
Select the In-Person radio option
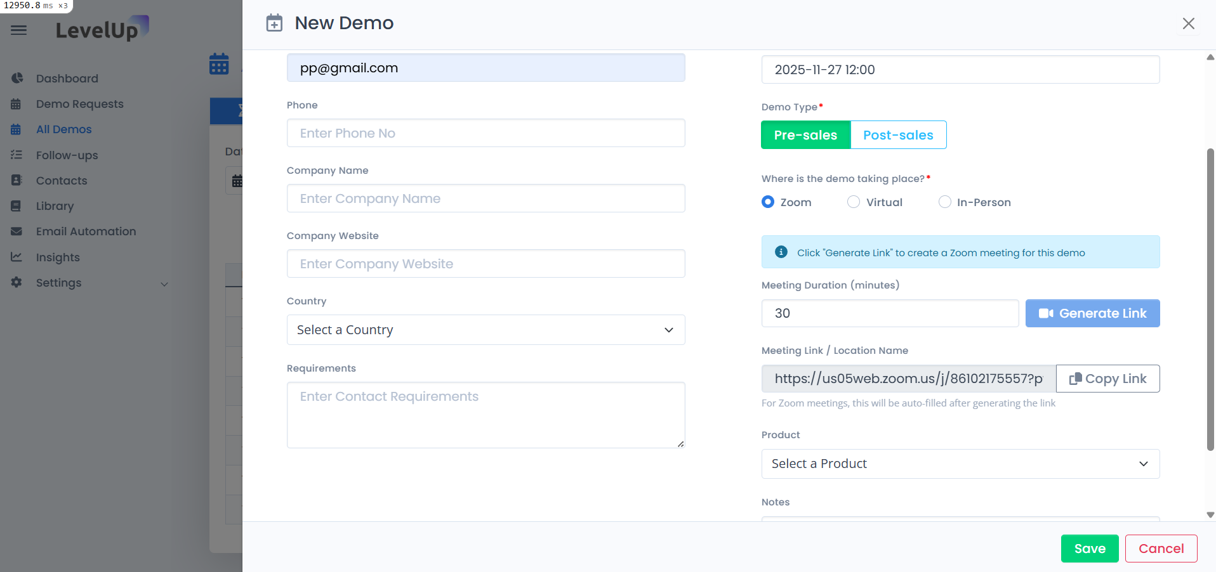click(x=944, y=202)
